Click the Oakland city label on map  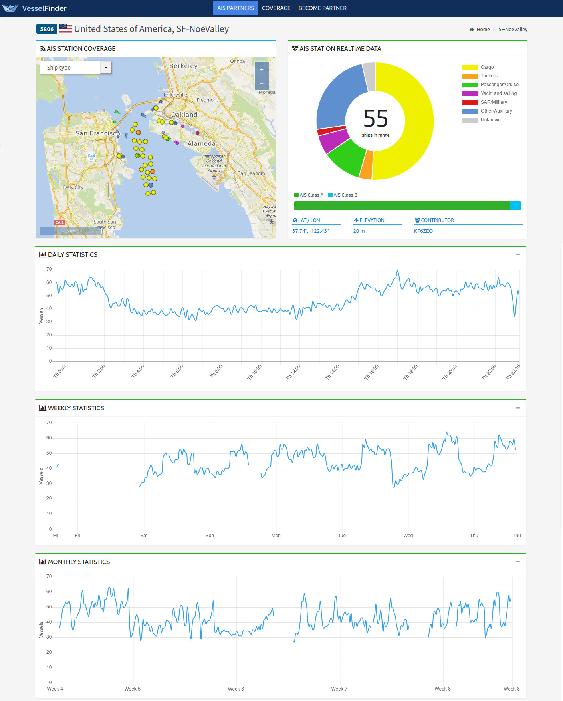point(184,115)
